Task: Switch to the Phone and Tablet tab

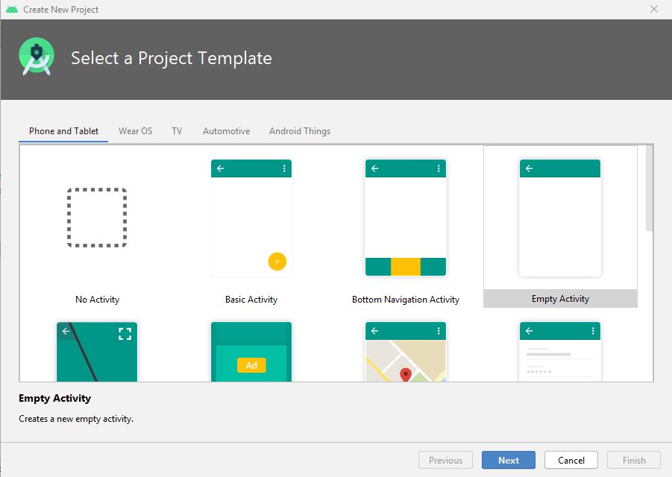Action: coord(63,131)
